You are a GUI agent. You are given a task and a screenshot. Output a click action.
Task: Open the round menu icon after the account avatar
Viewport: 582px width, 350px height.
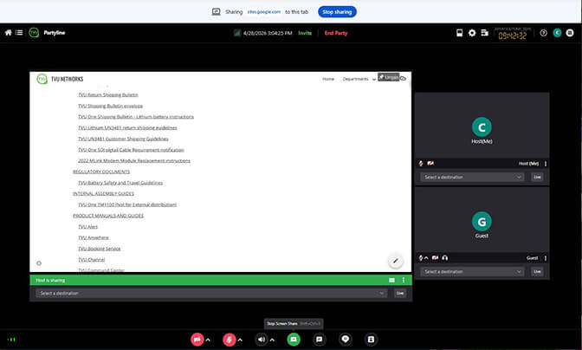click(x=570, y=33)
